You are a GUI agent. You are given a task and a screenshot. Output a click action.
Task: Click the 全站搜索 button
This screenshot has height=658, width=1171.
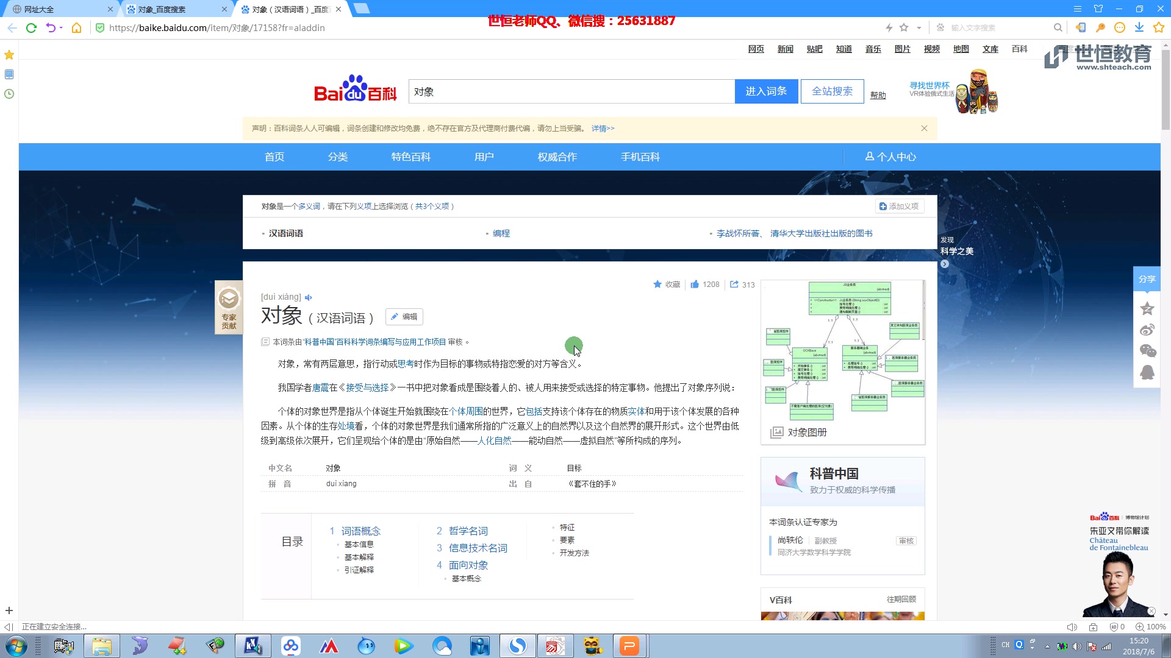(x=832, y=91)
